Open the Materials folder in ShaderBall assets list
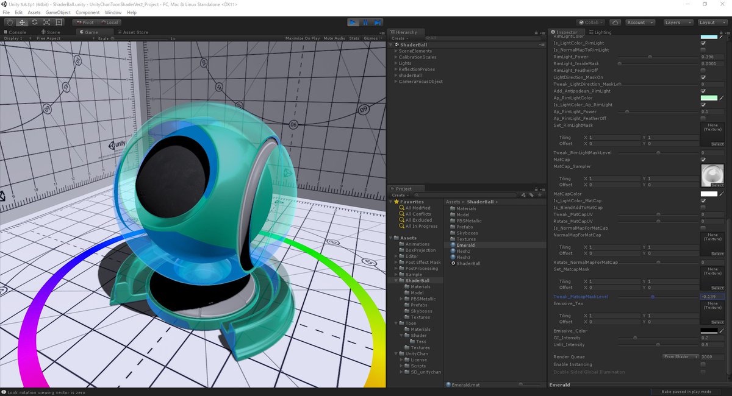Screen dimensions: 732x396 [x=466, y=208]
